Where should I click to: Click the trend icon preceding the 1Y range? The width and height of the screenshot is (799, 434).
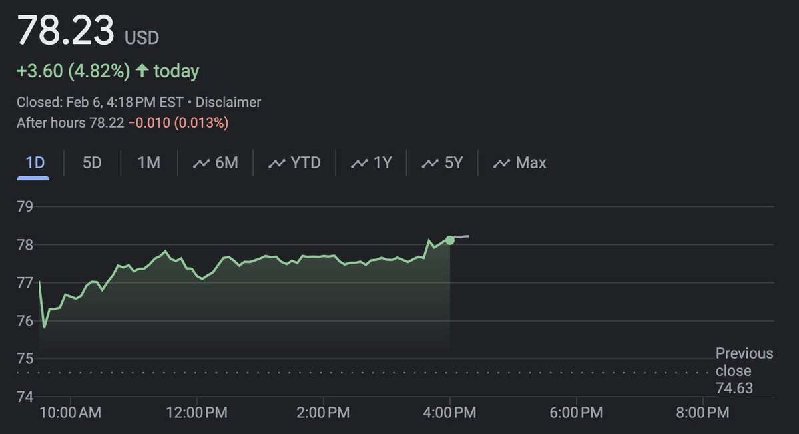[x=360, y=162]
